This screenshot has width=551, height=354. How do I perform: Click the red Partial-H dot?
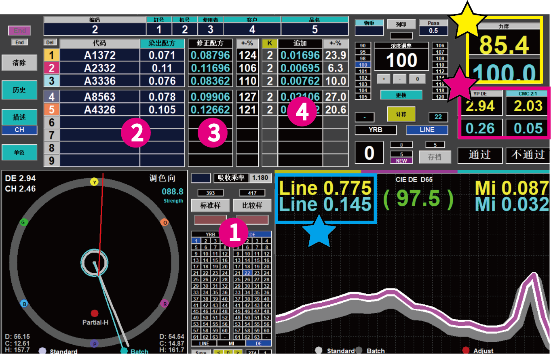pos(95,313)
